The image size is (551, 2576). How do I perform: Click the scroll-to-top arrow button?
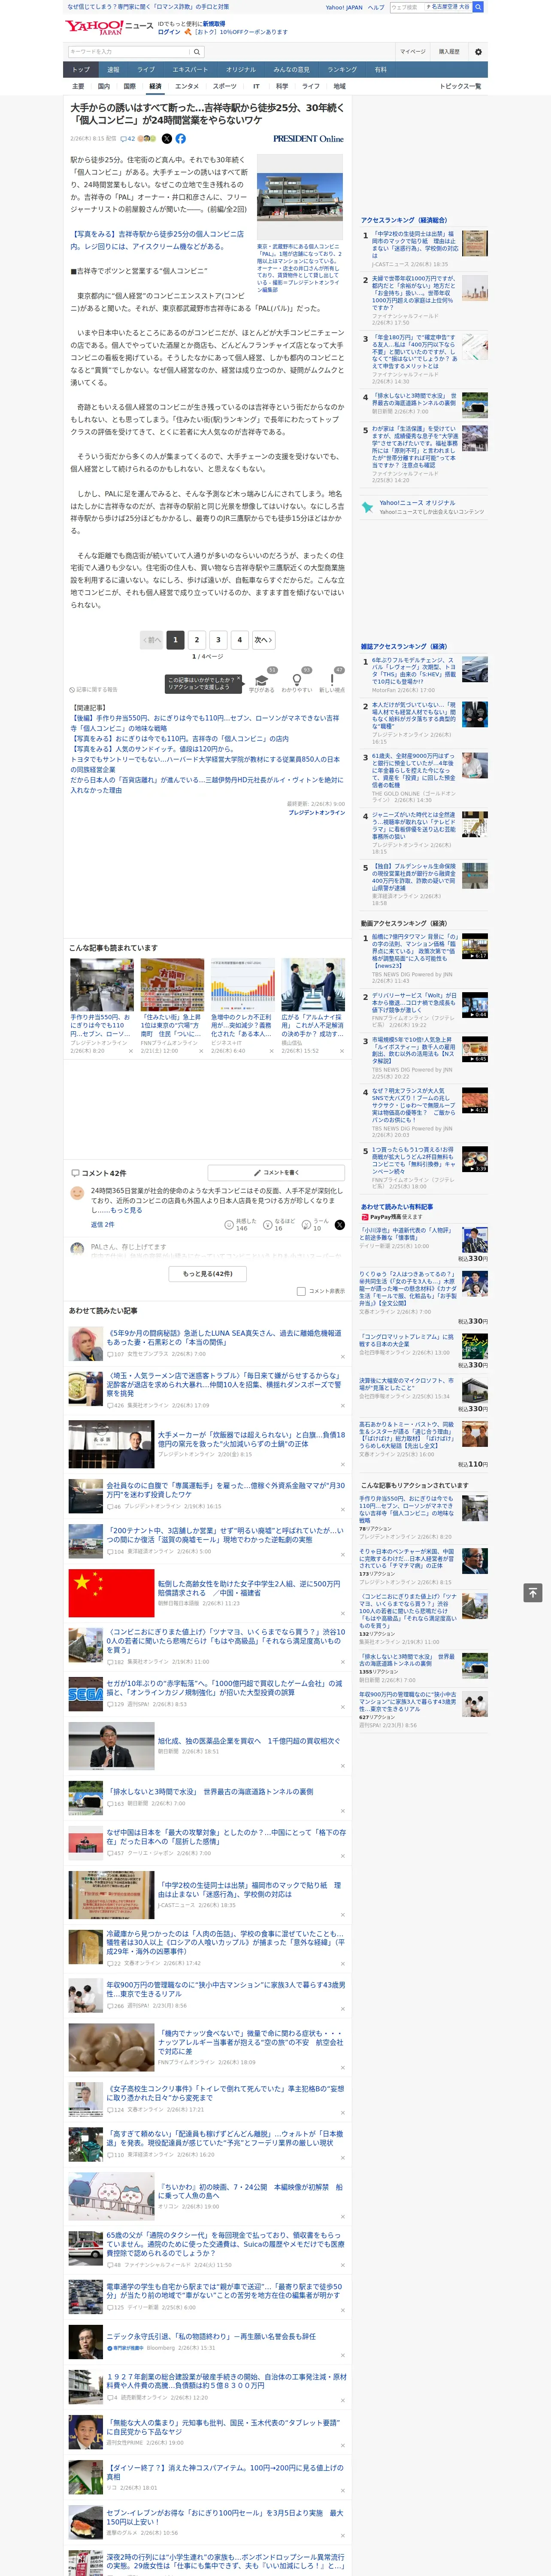click(533, 1592)
